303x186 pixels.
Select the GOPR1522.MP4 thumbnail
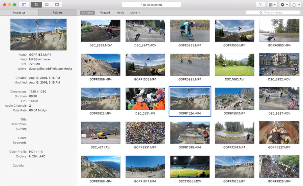tap(100, 99)
